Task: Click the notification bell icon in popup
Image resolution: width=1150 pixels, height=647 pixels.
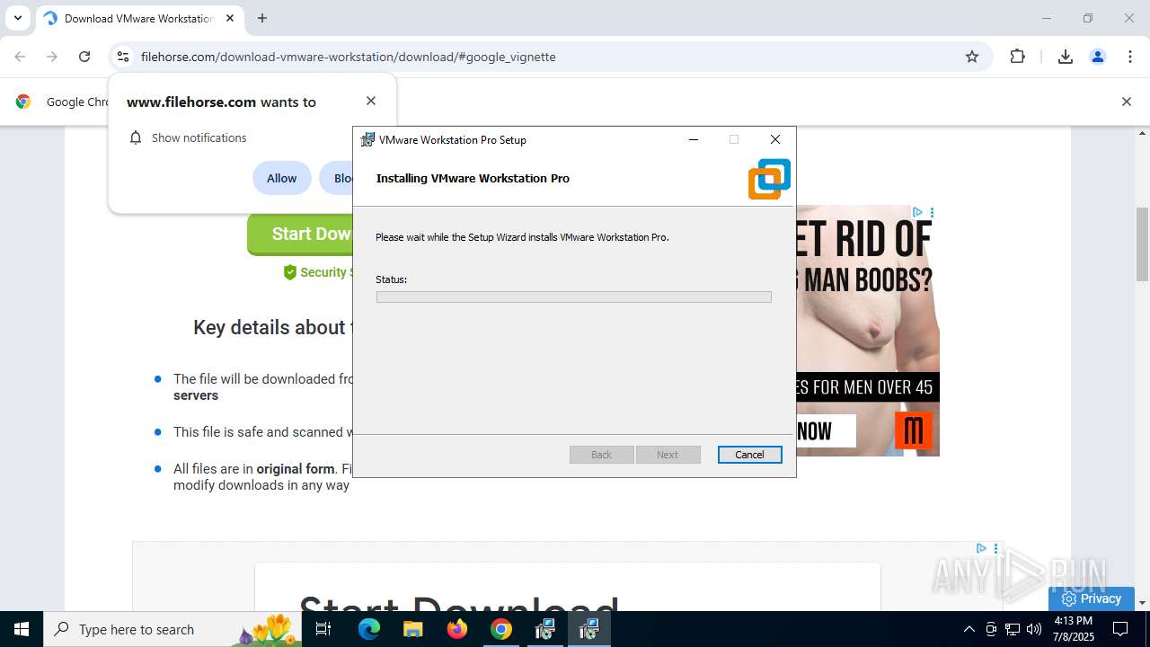Action: click(136, 137)
